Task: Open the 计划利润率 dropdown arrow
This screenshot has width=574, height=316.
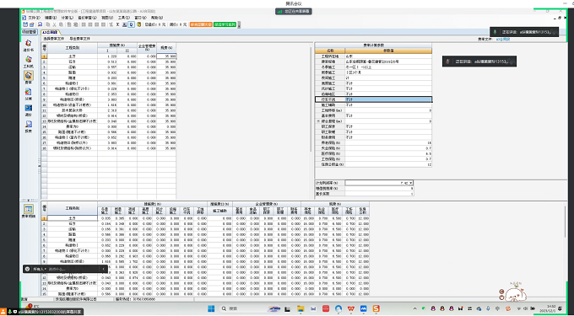Action: (411, 183)
